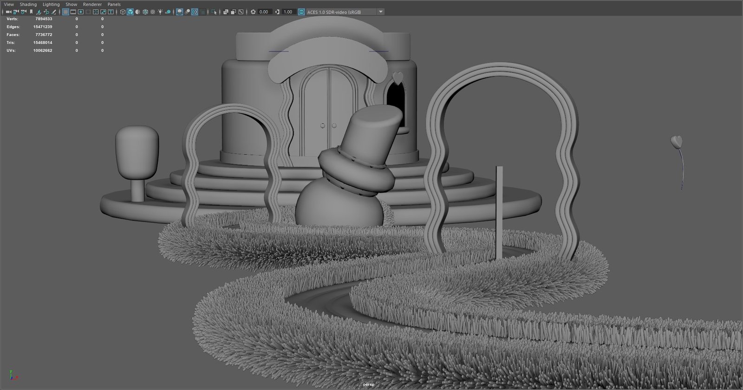Toggle the color management ON button
Image resolution: width=743 pixels, height=390 pixels.
click(x=301, y=12)
